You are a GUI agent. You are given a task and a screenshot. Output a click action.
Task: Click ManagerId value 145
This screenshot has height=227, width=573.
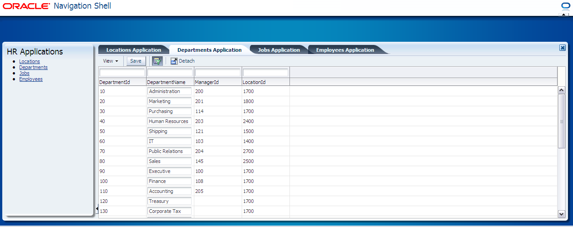[199, 161]
